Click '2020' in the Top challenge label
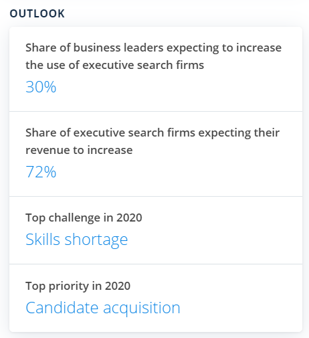Image resolution: width=309 pixels, height=338 pixels. click(x=129, y=218)
